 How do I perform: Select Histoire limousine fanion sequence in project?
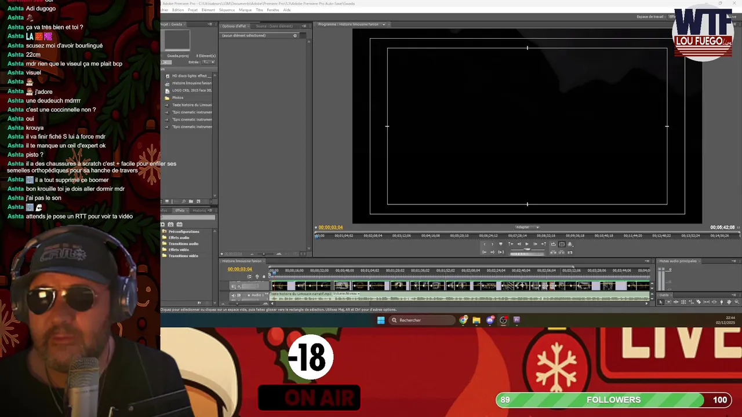coord(192,83)
